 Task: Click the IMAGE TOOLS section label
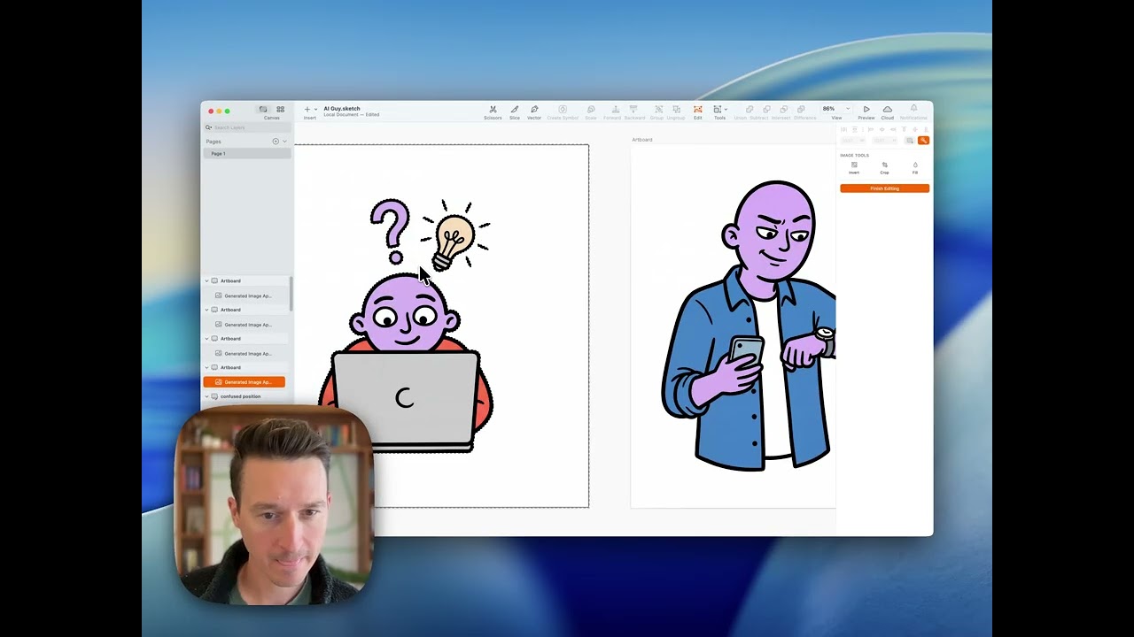coord(855,156)
